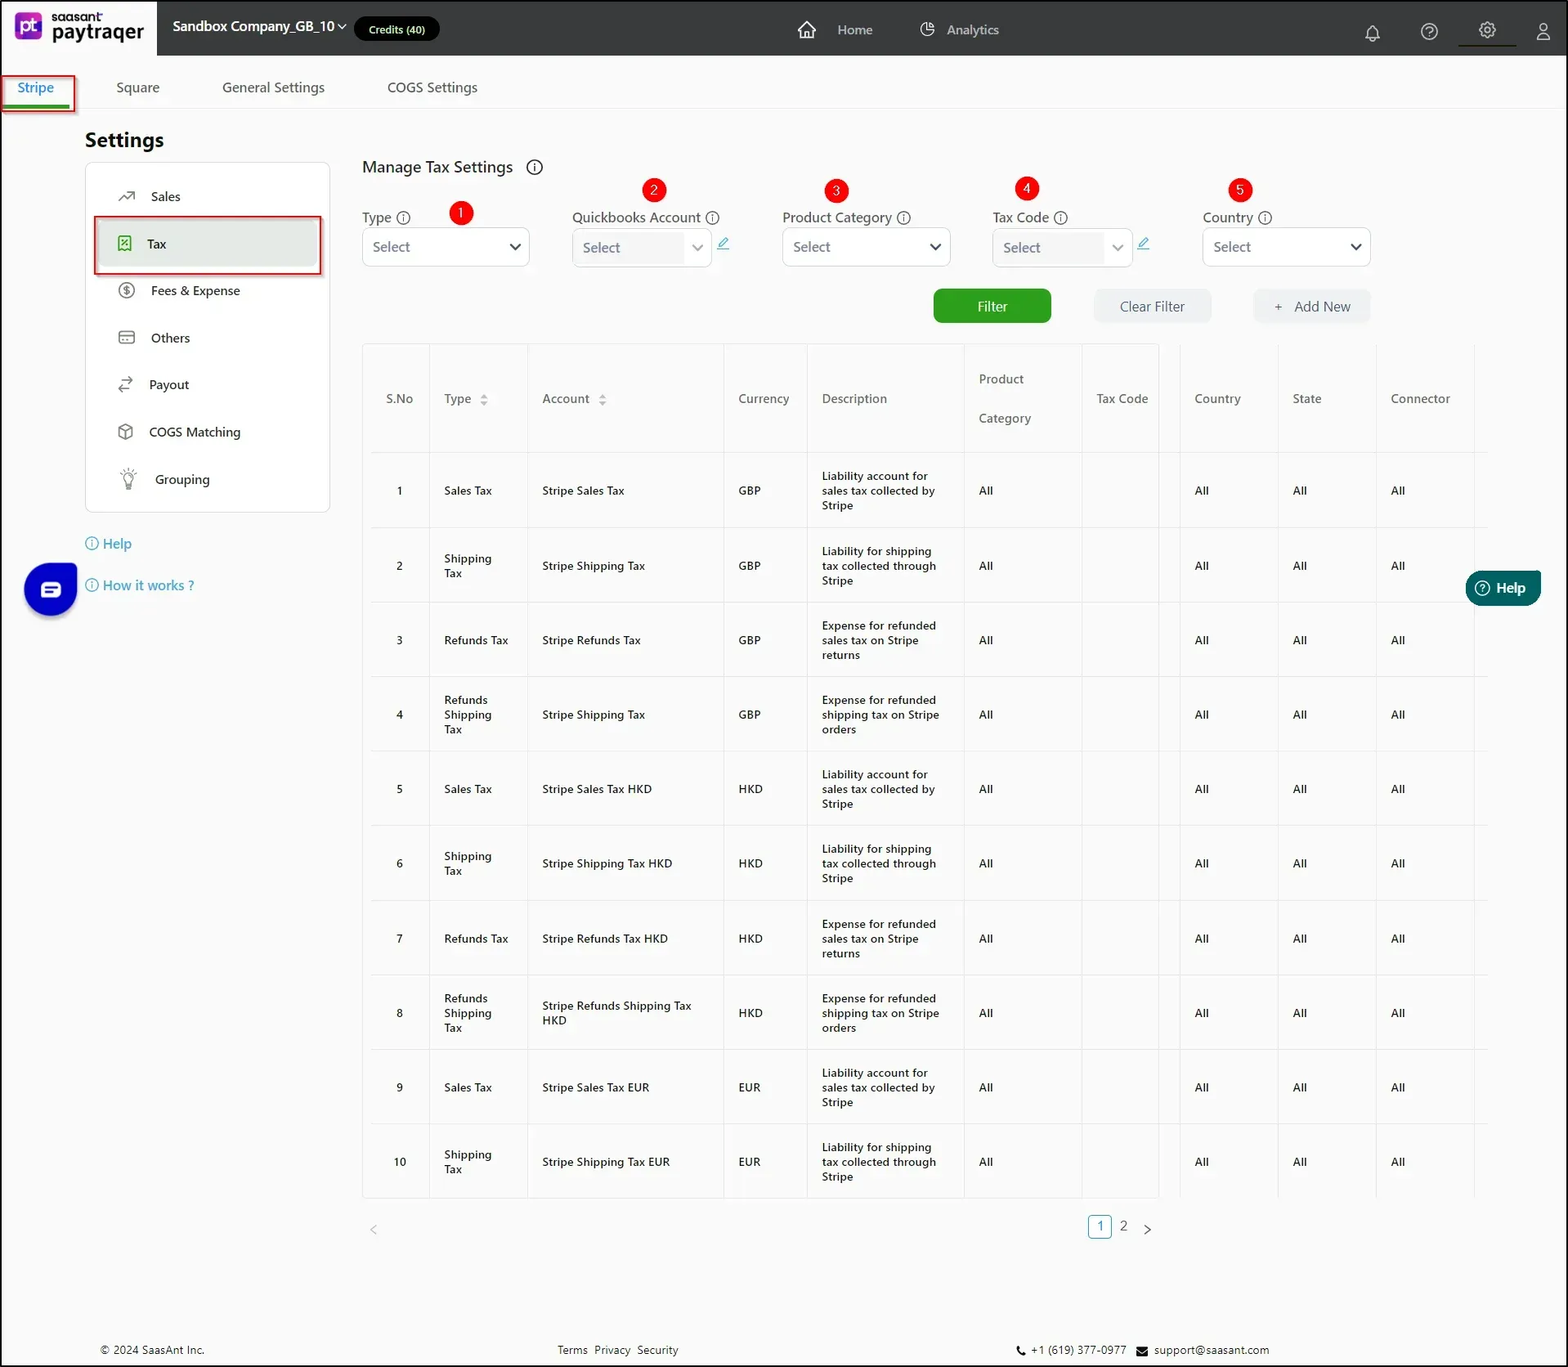Switch to the Stripe tab
1568x1367 pixels.
[36, 87]
